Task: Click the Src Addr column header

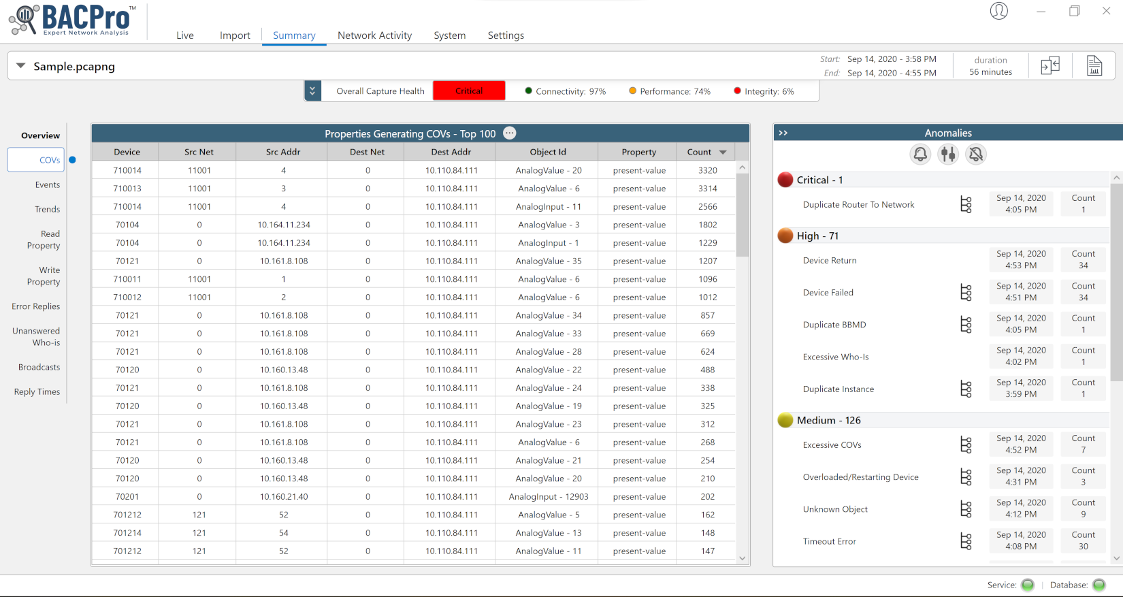Action: pyautogui.click(x=283, y=152)
